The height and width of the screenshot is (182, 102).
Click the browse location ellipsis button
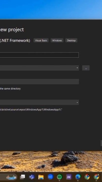[x=86, y=68]
